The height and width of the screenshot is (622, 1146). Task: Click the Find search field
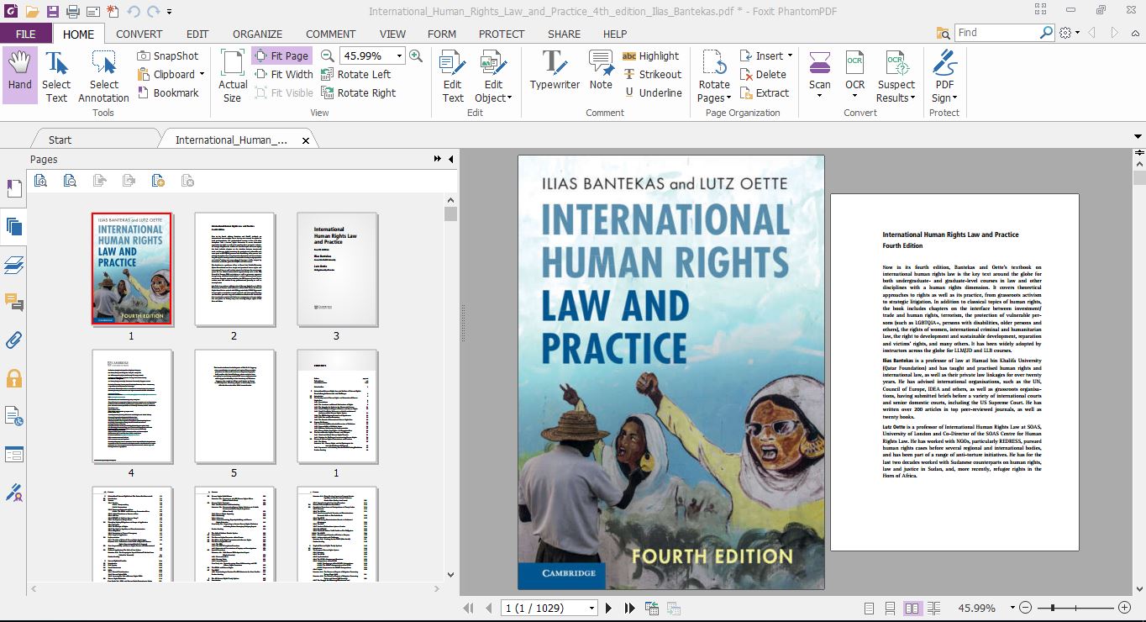998,33
